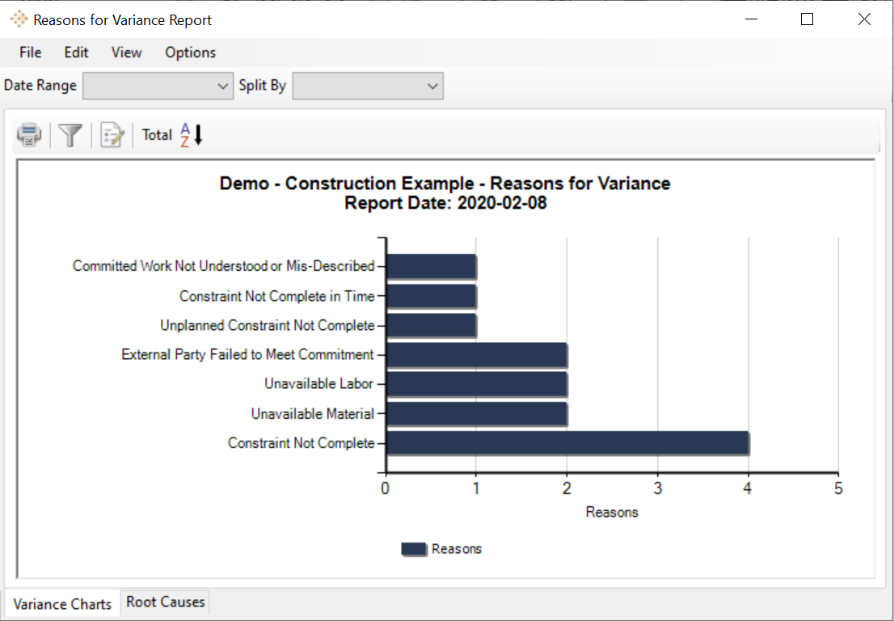Click the Committed Work Not Understood bar
The height and width of the screenshot is (621, 894).
click(x=432, y=267)
